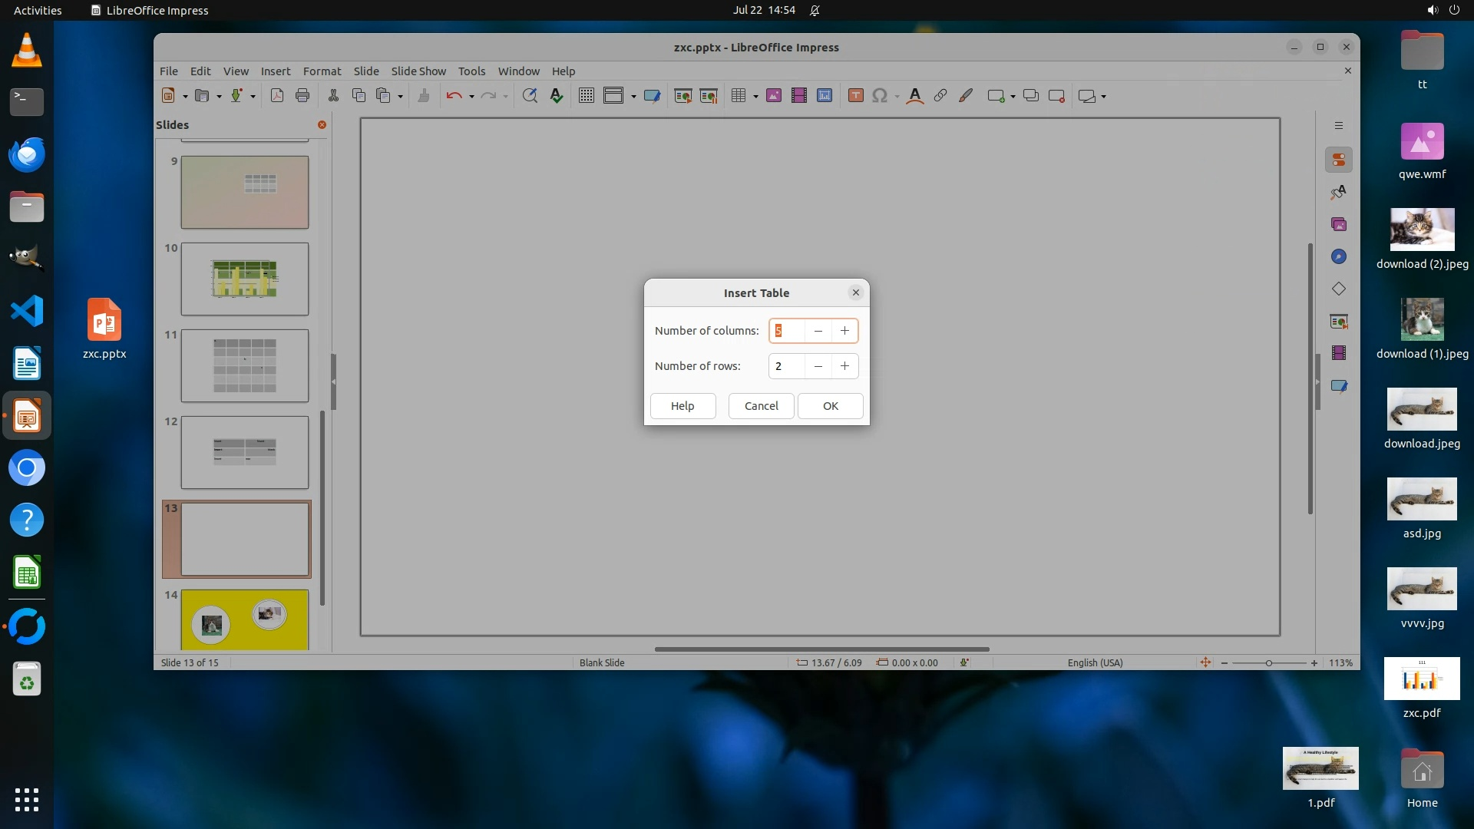The height and width of the screenshot is (829, 1474).
Task: Click the Insert Image toolbar icon
Action: 774,96
